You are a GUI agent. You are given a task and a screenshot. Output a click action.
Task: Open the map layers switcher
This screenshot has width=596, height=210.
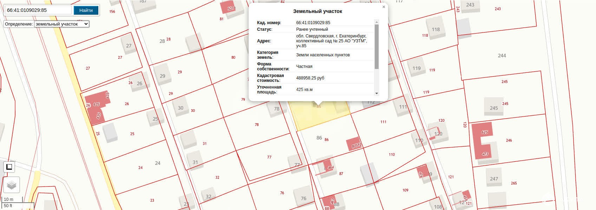click(x=12, y=185)
